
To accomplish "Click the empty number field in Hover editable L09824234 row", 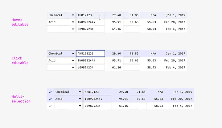I will click(x=131, y=29).
